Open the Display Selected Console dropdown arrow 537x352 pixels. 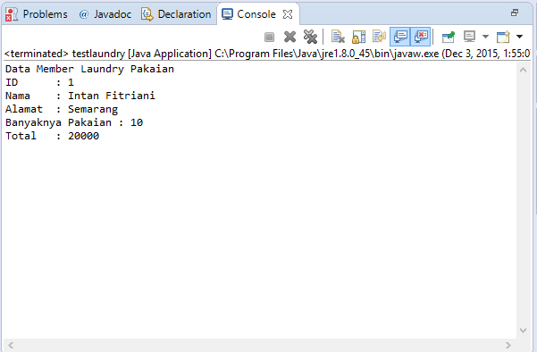coord(485,37)
